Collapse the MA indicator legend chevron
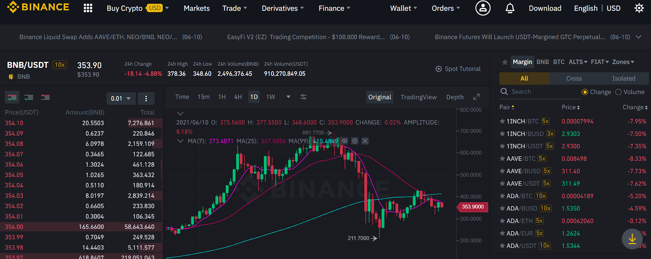651x259 pixels. pyautogui.click(x=181, y=141)
